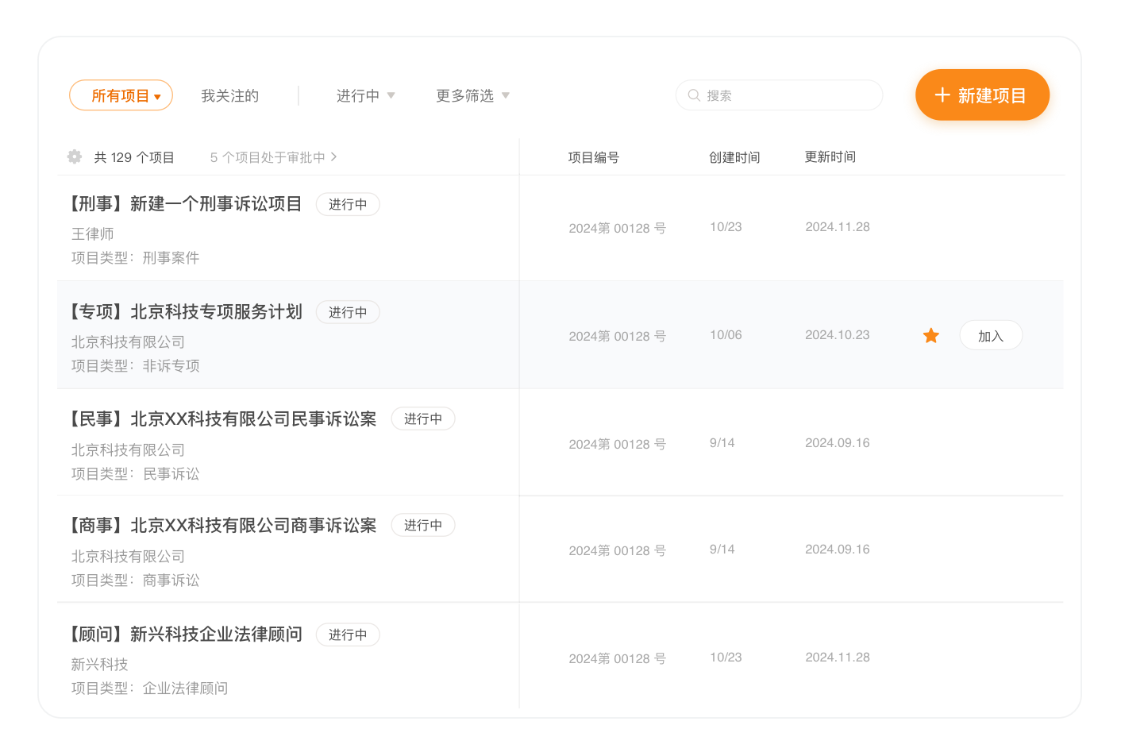
Task: Open the 更多筛选 filter dropdown
Action: [x=472, y=95]
